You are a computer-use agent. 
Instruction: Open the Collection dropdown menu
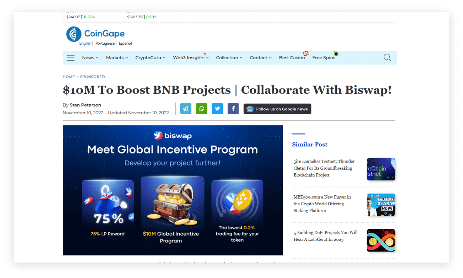click(x=229, y=58)
